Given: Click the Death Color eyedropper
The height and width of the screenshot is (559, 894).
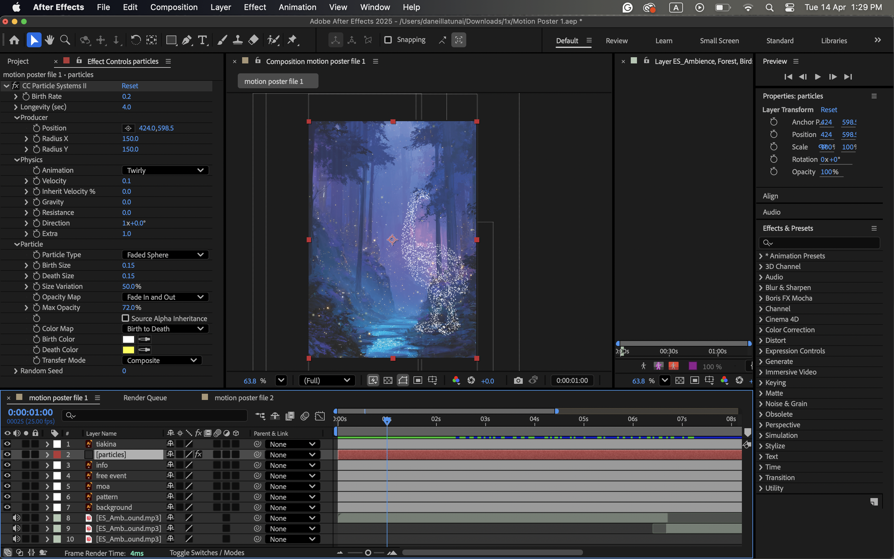Looking at the screenshot, I should click(144, 350).
